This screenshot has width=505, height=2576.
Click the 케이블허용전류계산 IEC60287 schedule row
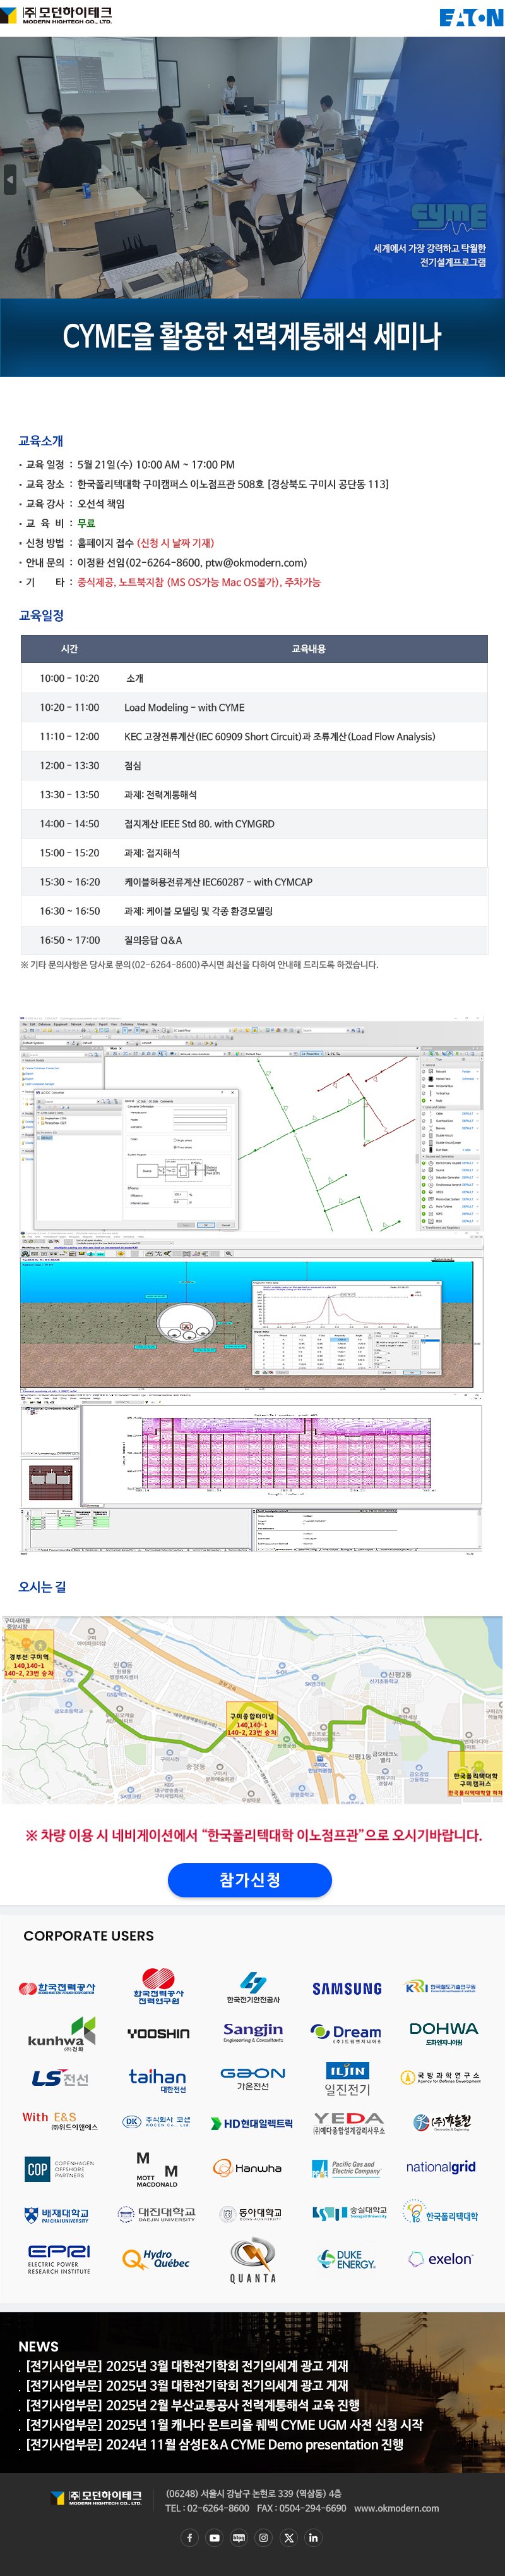click(x=254, y=881)
